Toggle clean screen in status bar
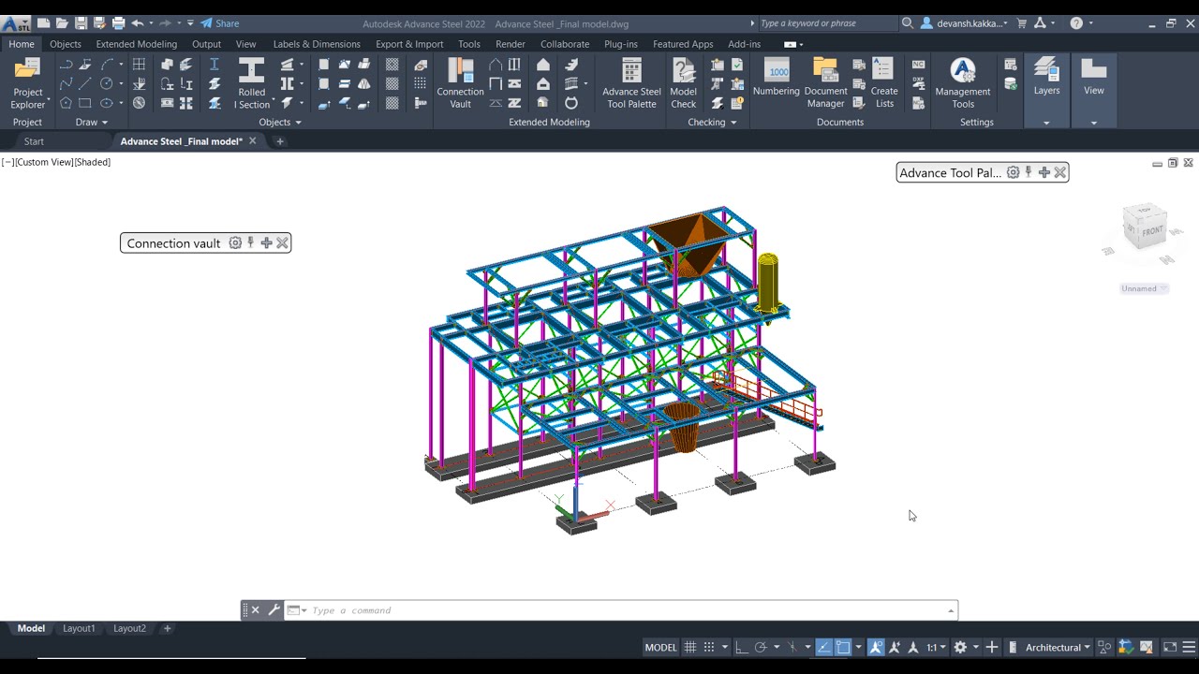 click(1170, 647)
